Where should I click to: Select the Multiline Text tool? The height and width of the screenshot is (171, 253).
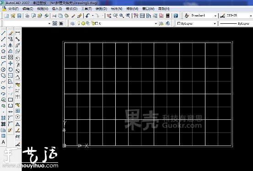point(3,142)
